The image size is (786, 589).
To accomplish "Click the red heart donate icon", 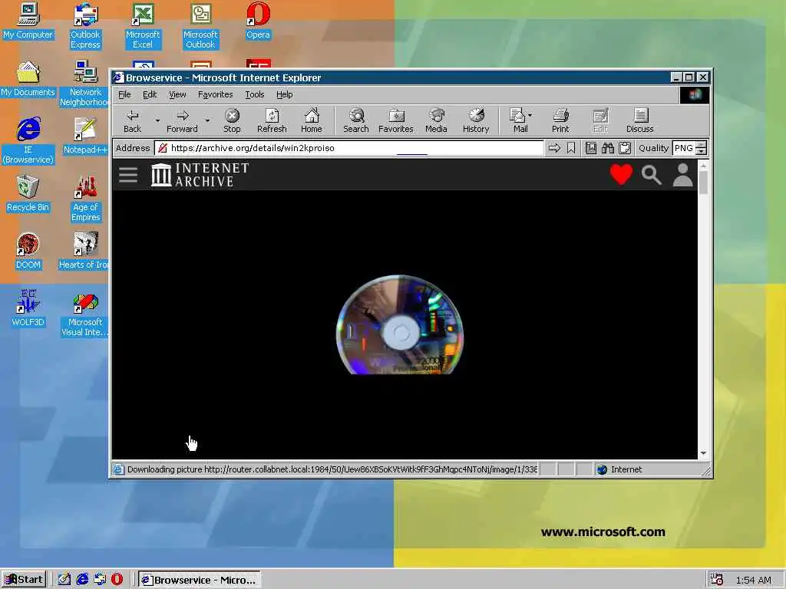I will click(621, 175).
